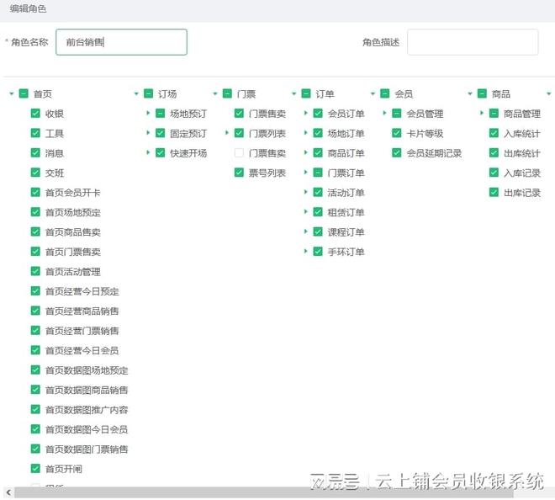555x500 pixels.
Task: Collapse the 商品 tree node
Action: tap(470, 94)
